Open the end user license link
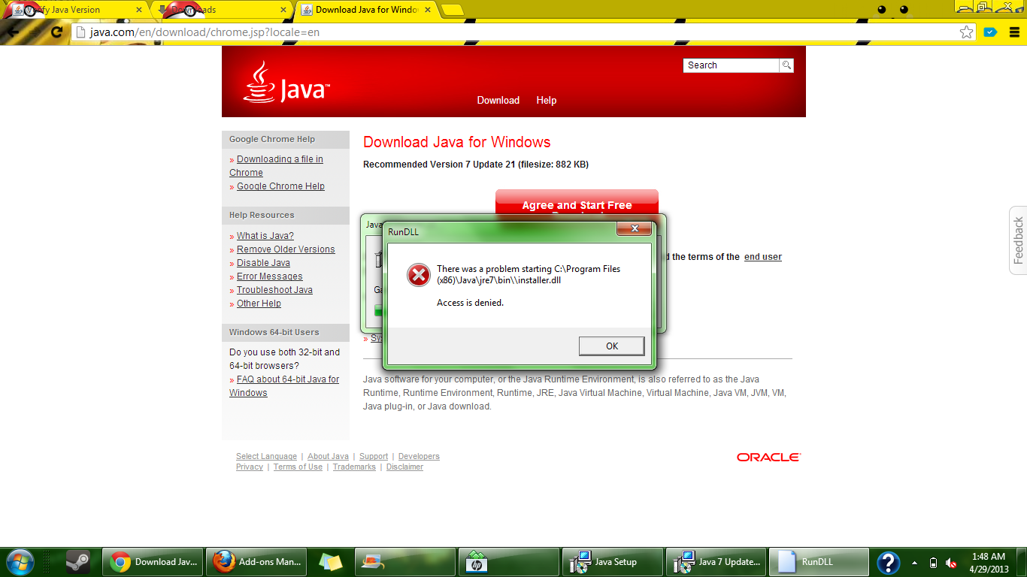 pyautogui.click(x=762, y=257)
